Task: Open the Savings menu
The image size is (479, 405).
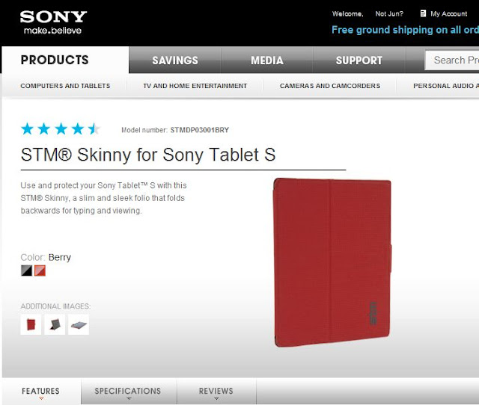Action: coord(175,60)
